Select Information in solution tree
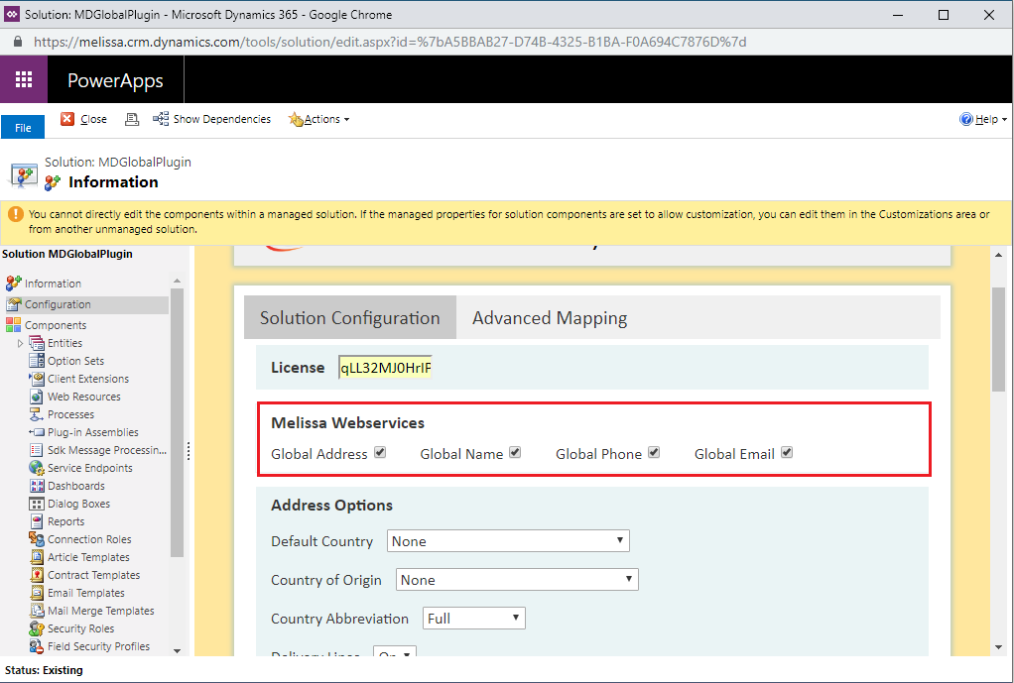This screenshot has height=683, width=1014. (x=53, y=284)
